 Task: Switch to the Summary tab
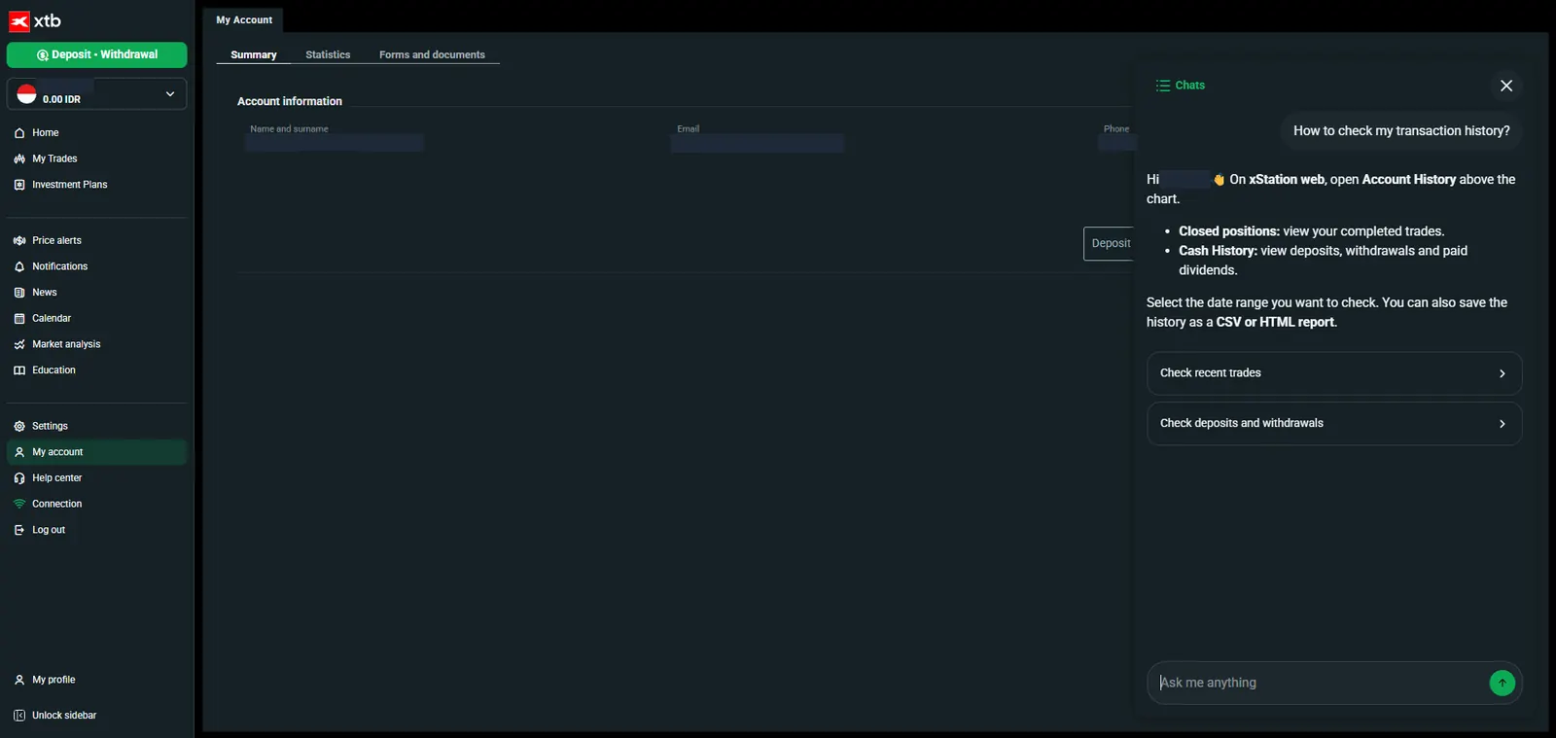(x=254, y=55)
